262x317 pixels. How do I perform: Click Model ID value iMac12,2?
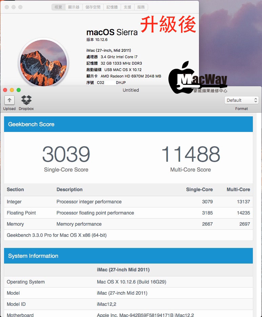pyautogui.click(x=106, y=304)
